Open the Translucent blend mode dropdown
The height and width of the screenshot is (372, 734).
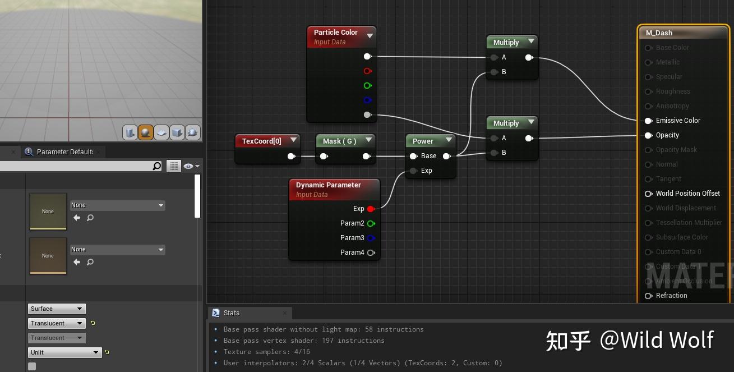(56, 323)
